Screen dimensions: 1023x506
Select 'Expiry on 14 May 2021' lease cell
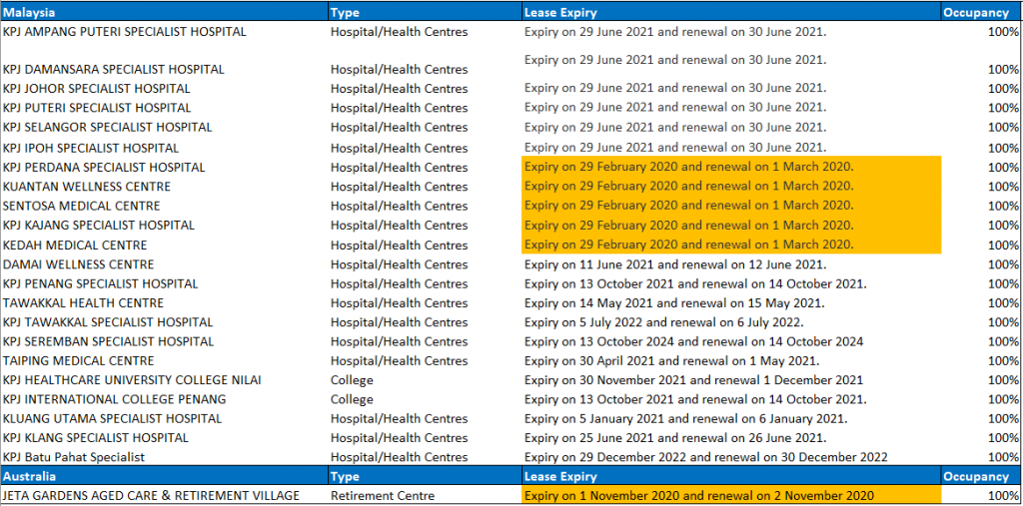(731, 303)
